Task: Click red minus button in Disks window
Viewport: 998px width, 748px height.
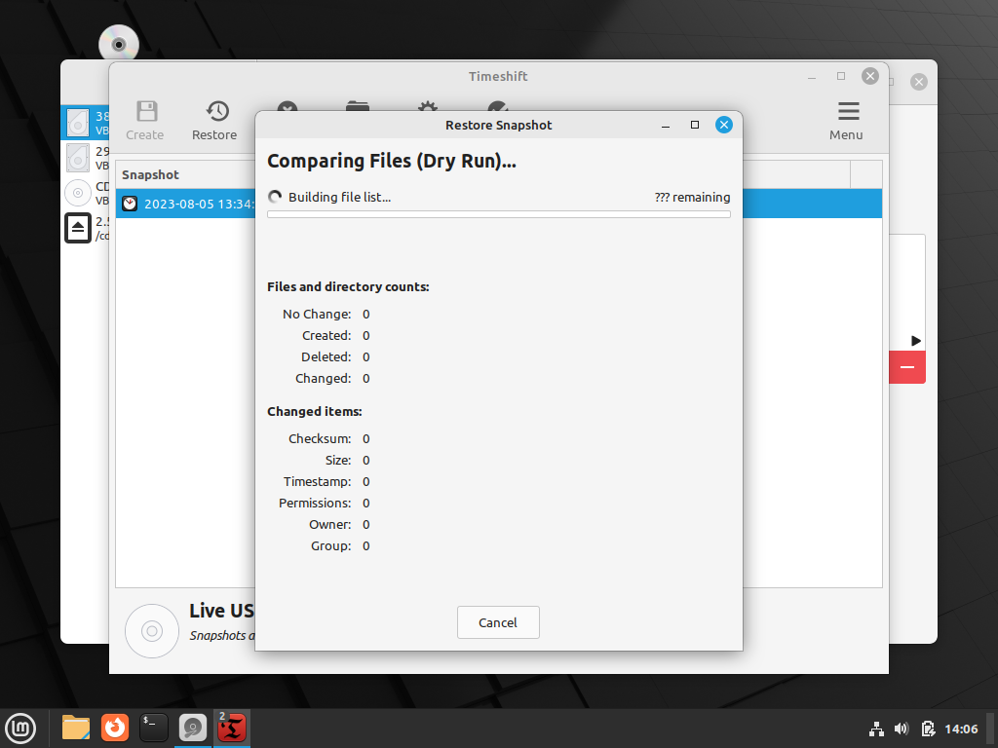Action: [x=907, y=367]
